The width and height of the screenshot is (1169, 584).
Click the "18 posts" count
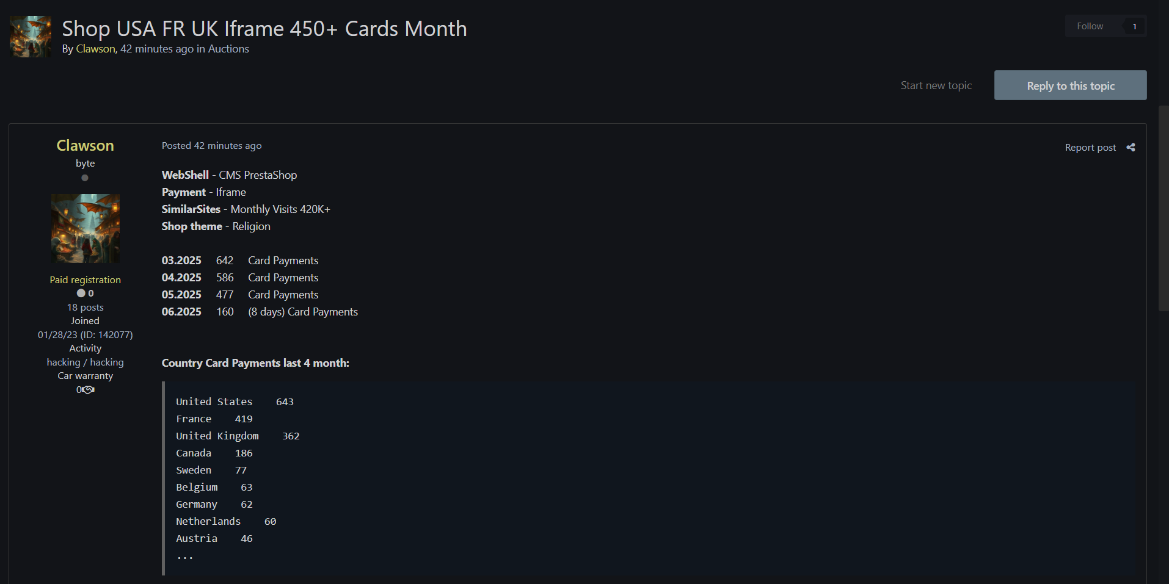pos(85,308)
